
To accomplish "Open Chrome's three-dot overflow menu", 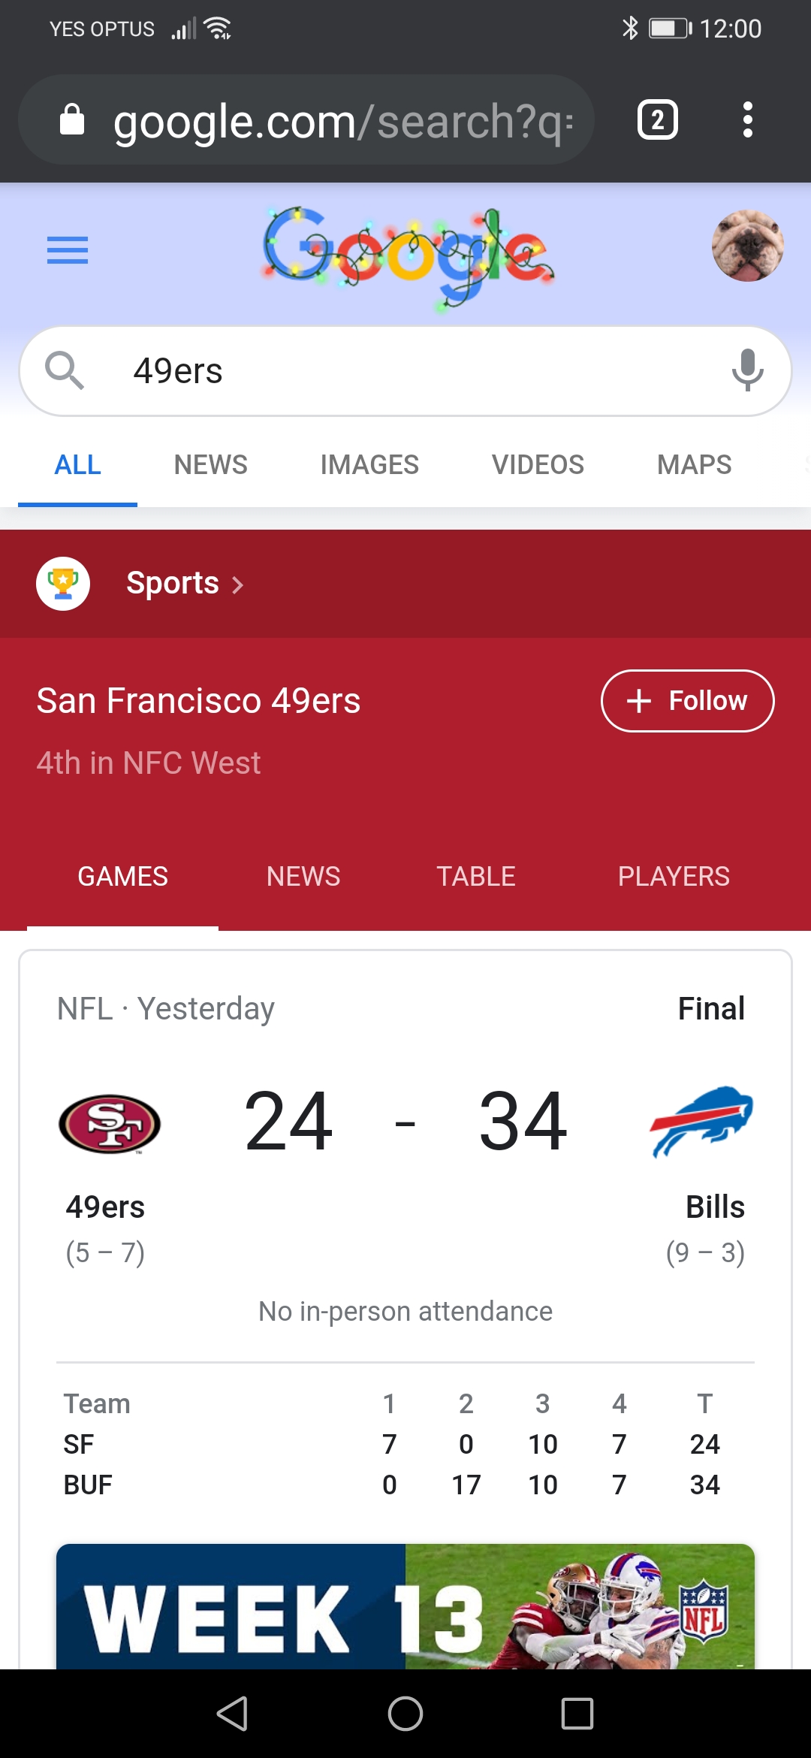I will pos(747,120).
